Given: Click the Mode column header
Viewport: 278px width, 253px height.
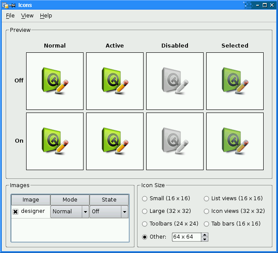Looking at the screenshot, I should pyautogui.click(x=70, y=200).
